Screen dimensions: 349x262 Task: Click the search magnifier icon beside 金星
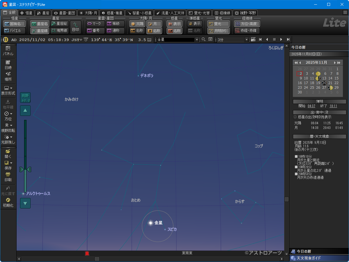click(204, 40)
